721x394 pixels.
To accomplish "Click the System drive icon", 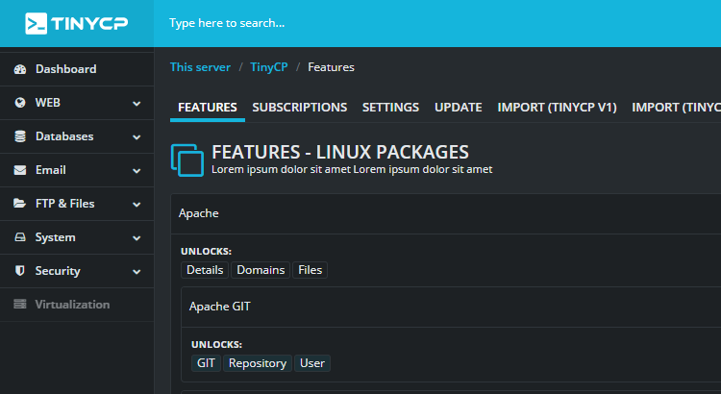I will [x=20, y=237].
